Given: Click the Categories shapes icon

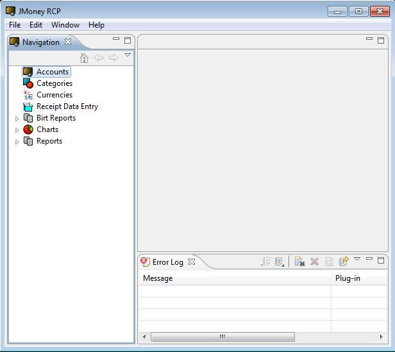Looking at the screenshot, I should (x=28, y=83).
